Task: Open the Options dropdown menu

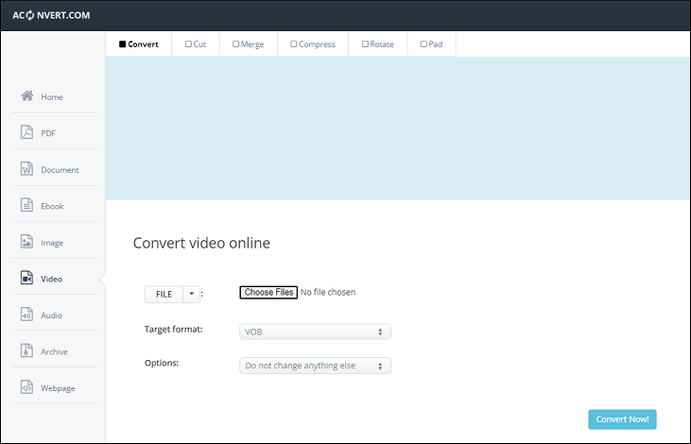Action: coord(315,366)
